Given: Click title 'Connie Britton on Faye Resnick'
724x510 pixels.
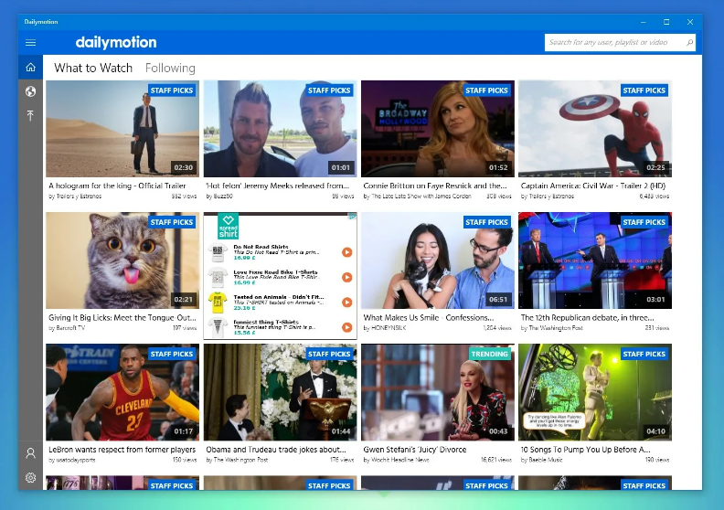Looking at the screenshot, I should (x=435, y=186).
